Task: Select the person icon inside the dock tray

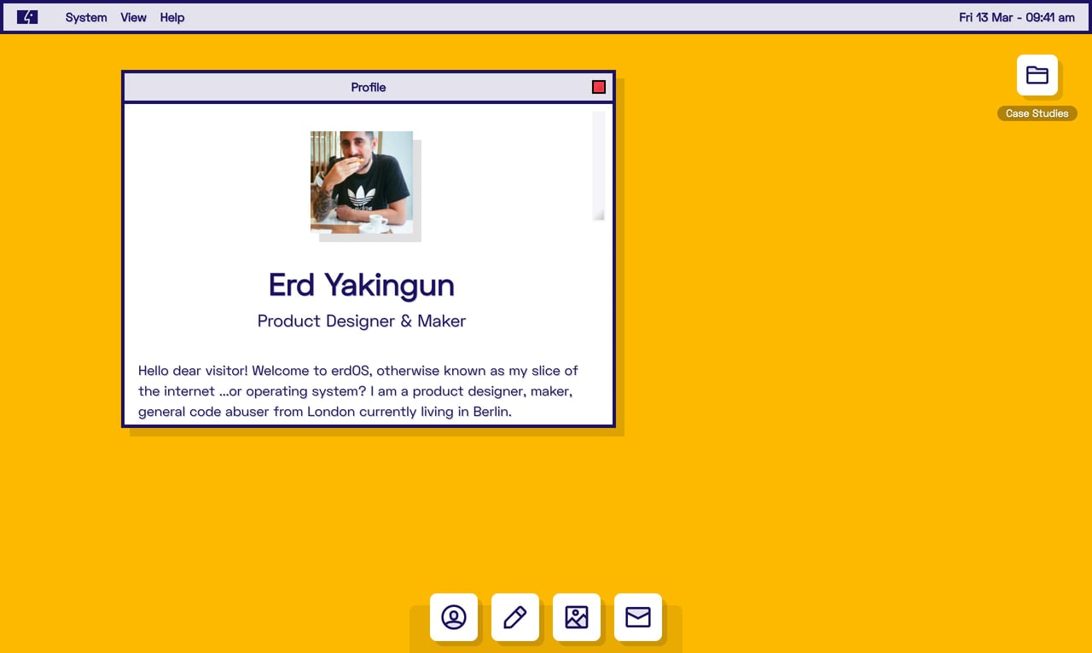Action: (x=454, y=617)
